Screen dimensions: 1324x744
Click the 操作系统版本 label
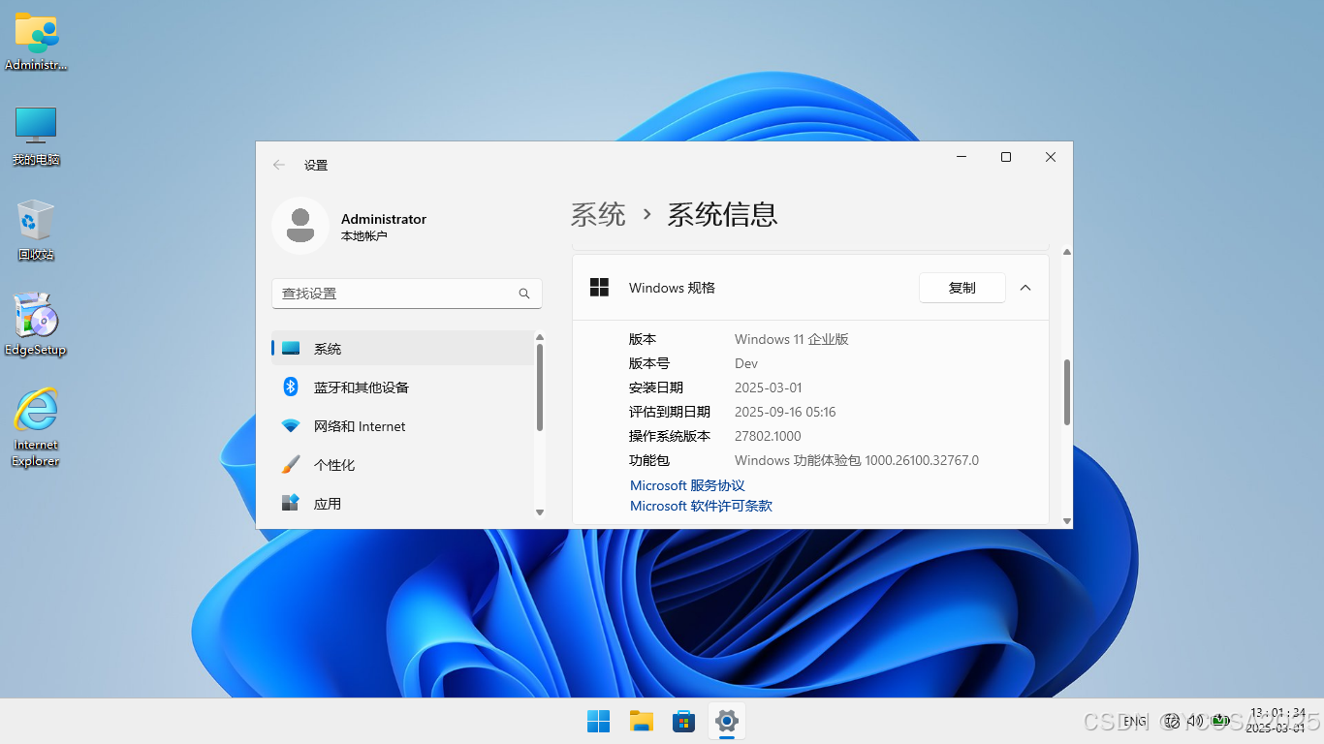tap(670, 436)
